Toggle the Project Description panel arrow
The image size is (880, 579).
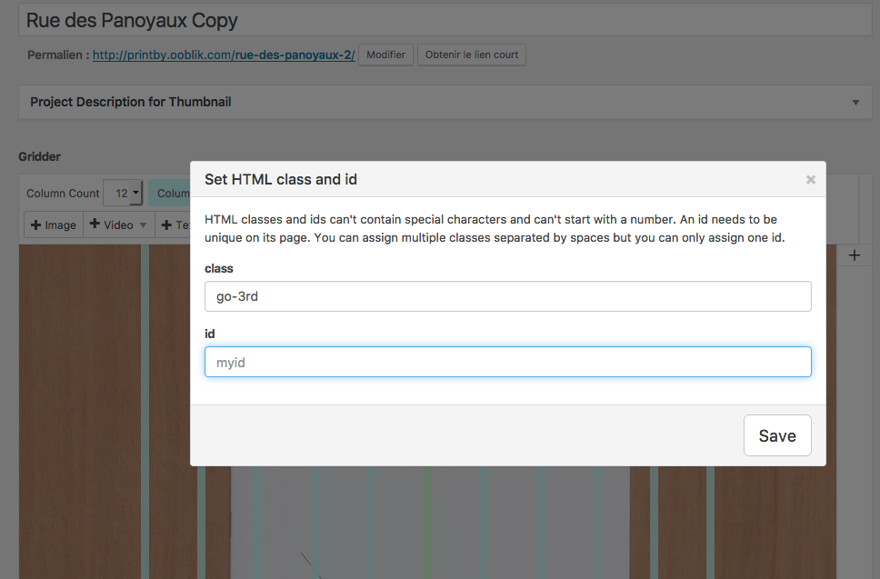click(x=855, y=103)
